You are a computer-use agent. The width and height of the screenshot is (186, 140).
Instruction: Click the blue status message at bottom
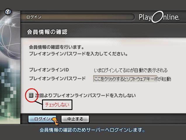point(92,130)
